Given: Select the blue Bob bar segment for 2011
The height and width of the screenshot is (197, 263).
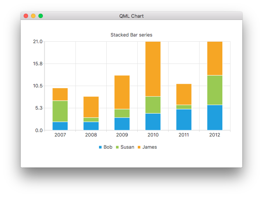Looking at the screenshot, I should [184, 120].
